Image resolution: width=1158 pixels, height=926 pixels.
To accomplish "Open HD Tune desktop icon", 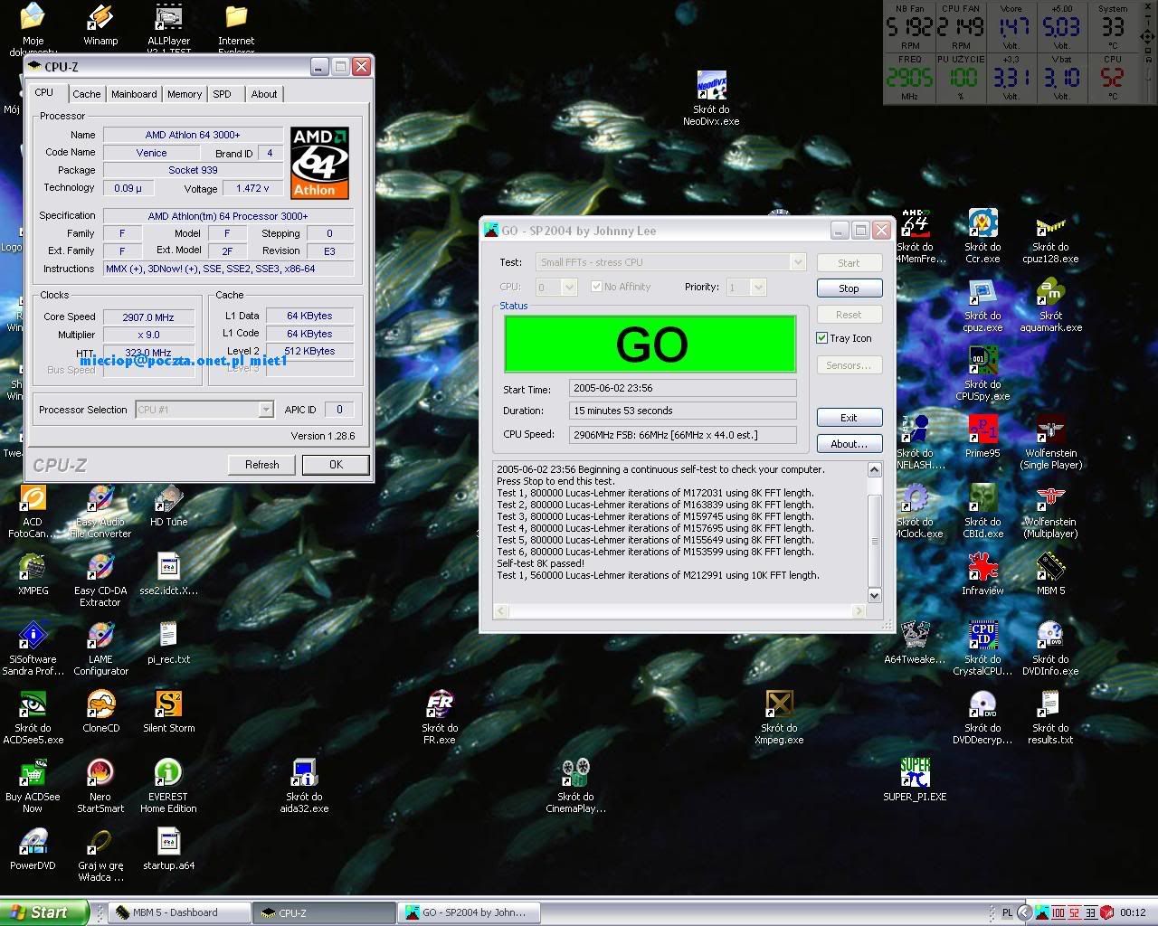I will [168, 506].
